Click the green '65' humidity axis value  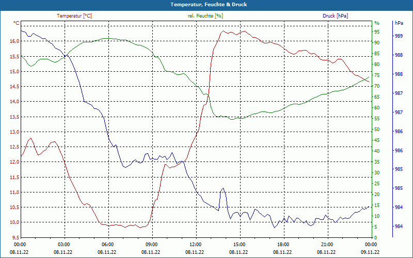(377, 96)
